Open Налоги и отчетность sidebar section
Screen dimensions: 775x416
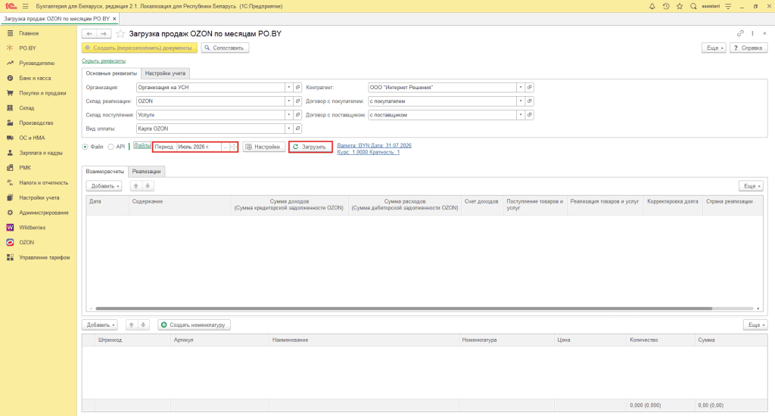click(43, 183)
